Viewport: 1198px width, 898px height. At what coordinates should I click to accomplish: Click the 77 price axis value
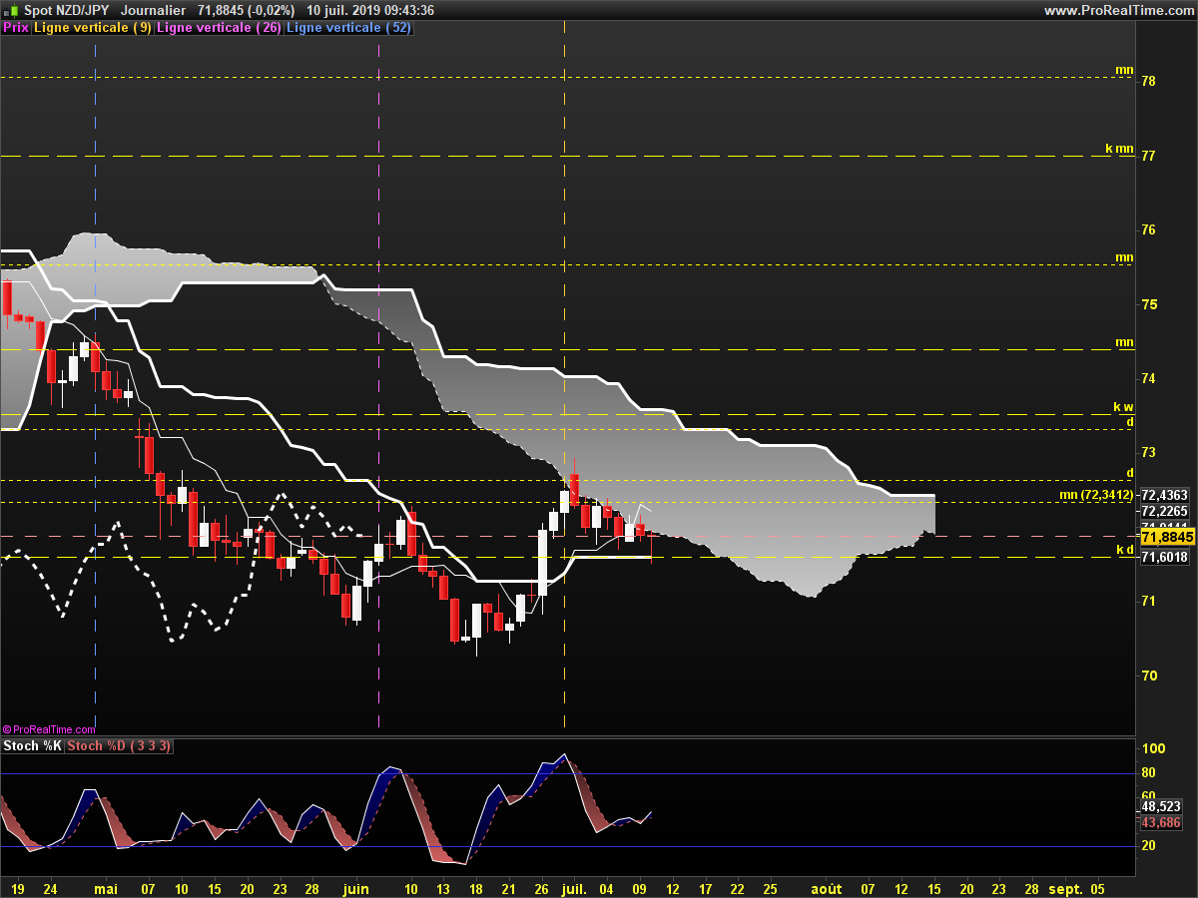tap(1148, 156)
